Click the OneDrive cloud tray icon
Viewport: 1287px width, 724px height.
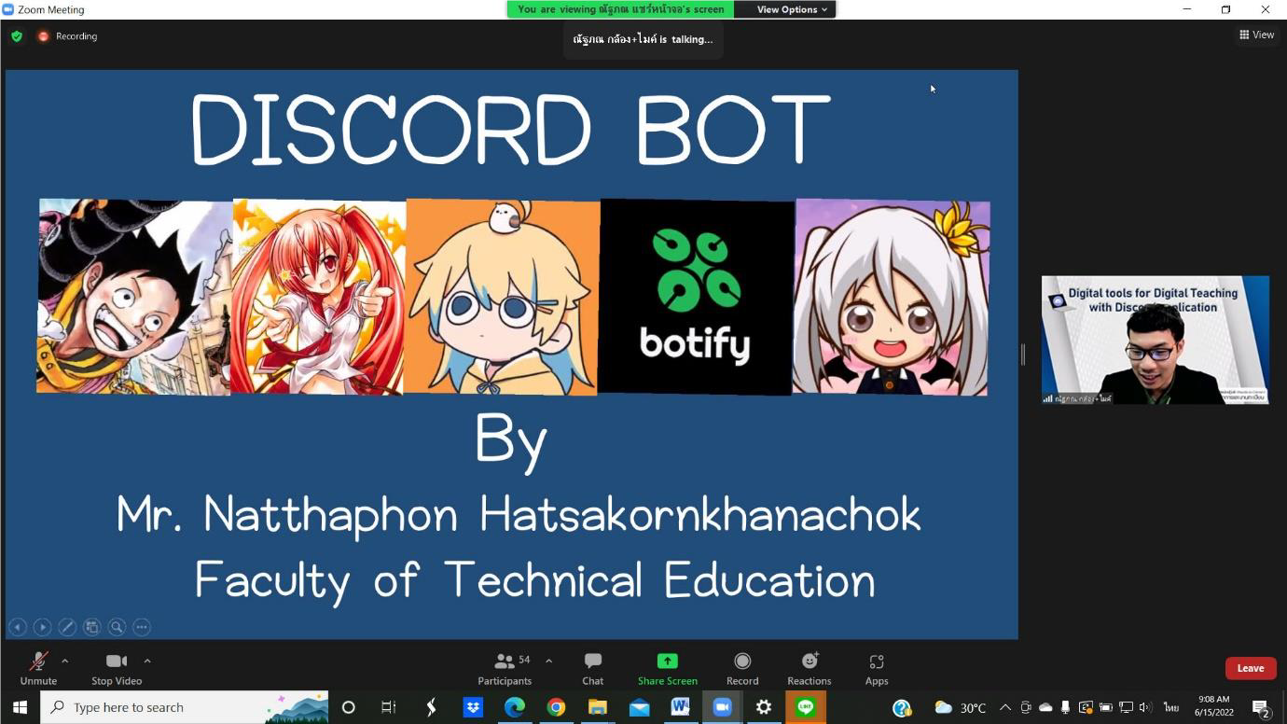(1045, 707)
